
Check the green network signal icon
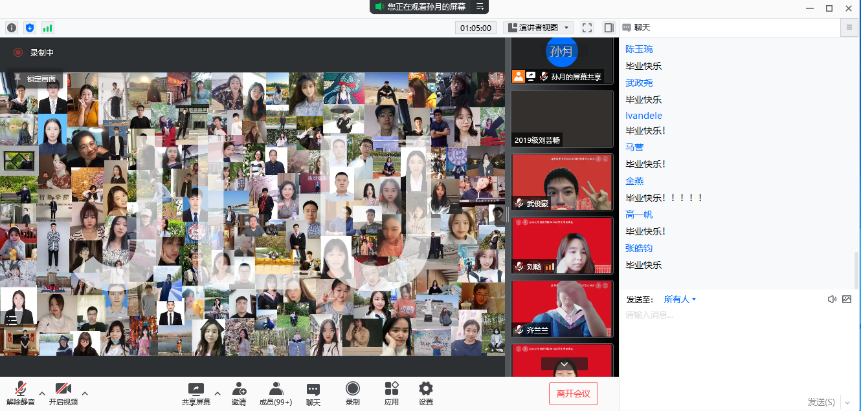[47, 28]
